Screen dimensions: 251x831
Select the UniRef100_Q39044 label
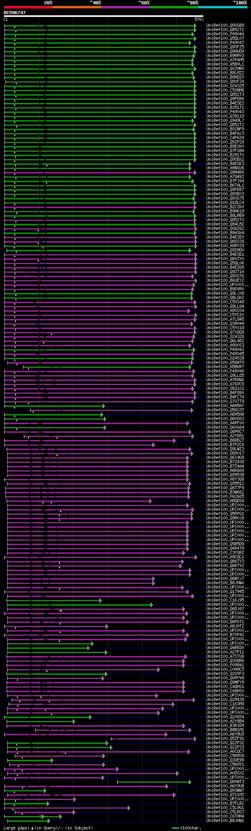[x=225, y=324]
